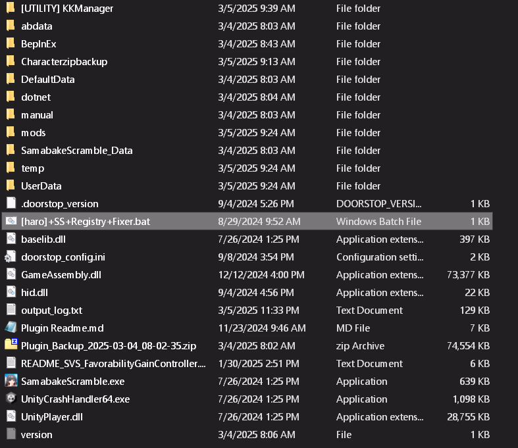Select the .doorstop_version file
This screenshot has height=448, width=518.
coord(59,203)
